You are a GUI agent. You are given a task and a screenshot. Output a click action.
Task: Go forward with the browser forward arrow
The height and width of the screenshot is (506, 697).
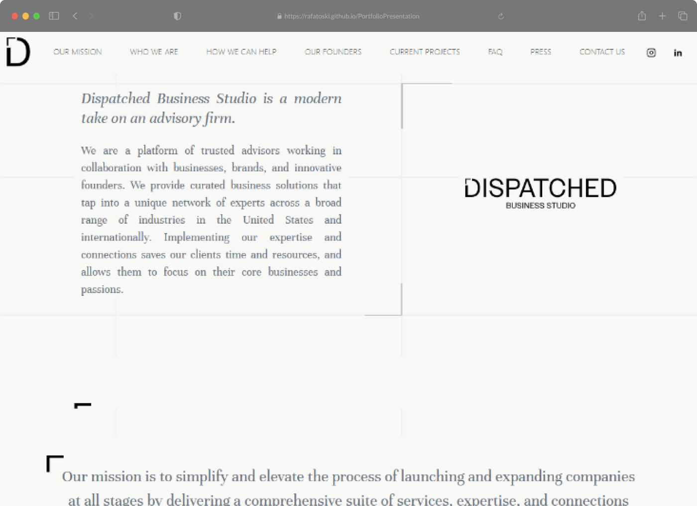tap(91, 16)
